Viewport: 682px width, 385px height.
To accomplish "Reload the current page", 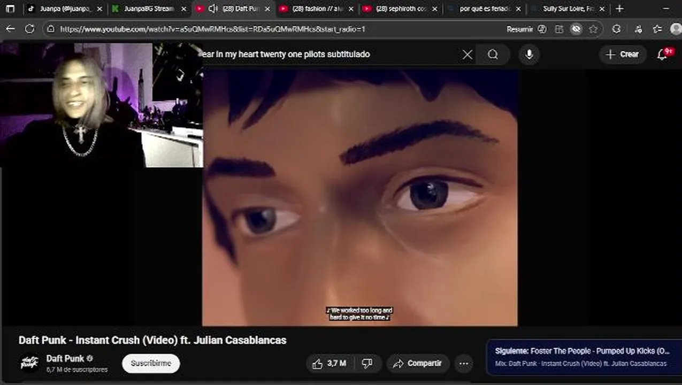I will 30,29.
